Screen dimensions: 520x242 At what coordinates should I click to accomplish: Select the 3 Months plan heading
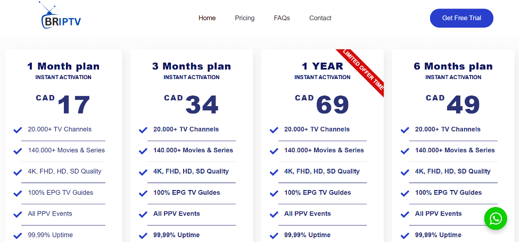192,66
